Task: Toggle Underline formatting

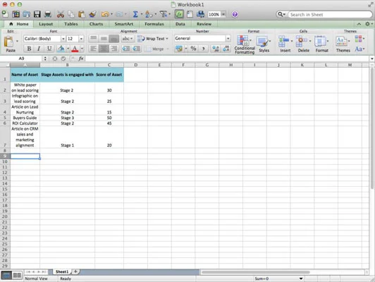Action: 49,49
